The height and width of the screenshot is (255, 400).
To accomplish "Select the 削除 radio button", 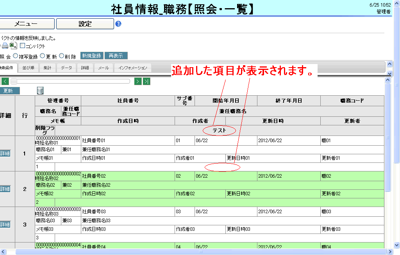I will coord(61,56).
